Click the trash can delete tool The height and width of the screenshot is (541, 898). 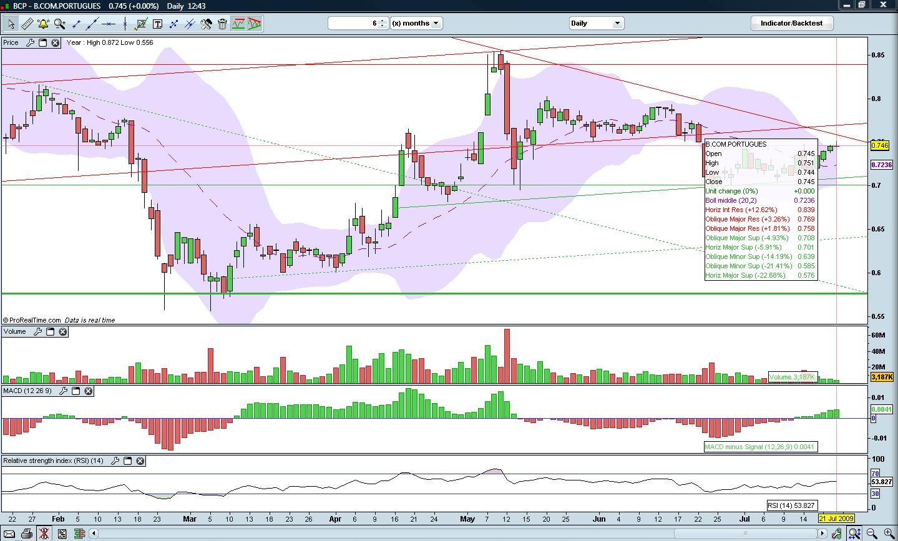click(222, 24)
